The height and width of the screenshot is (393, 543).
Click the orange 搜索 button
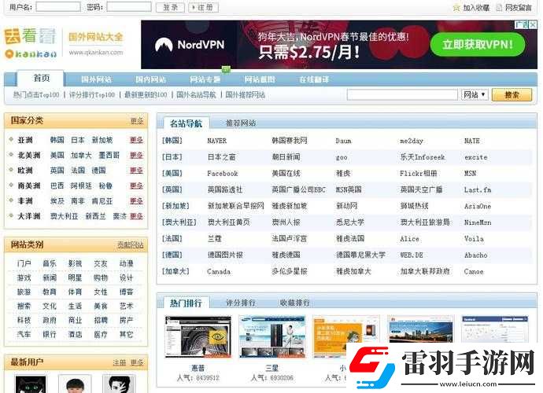pyautogui.click(x=512, y=95)
